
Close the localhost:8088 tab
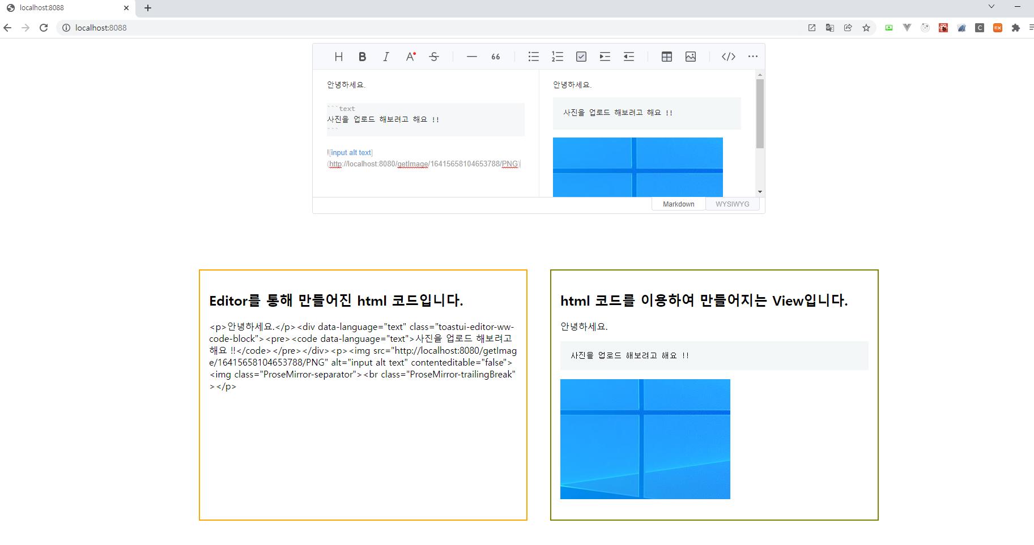coord(126,8)
